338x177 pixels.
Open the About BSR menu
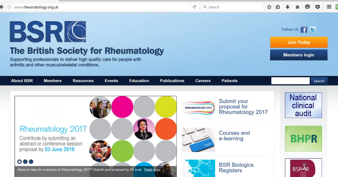[x=22, y=81]
